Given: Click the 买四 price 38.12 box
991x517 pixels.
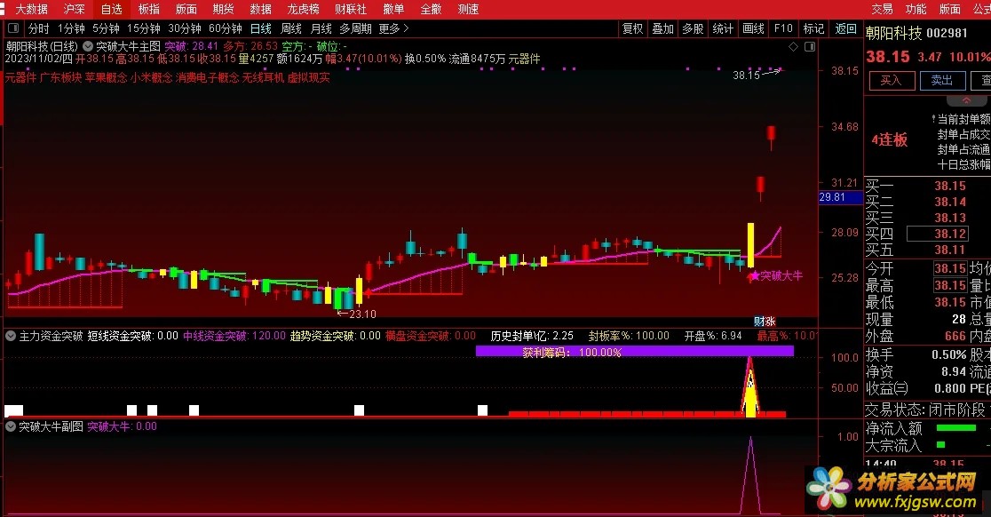Looking at the screenshot, I should click(x=938, y=234).
